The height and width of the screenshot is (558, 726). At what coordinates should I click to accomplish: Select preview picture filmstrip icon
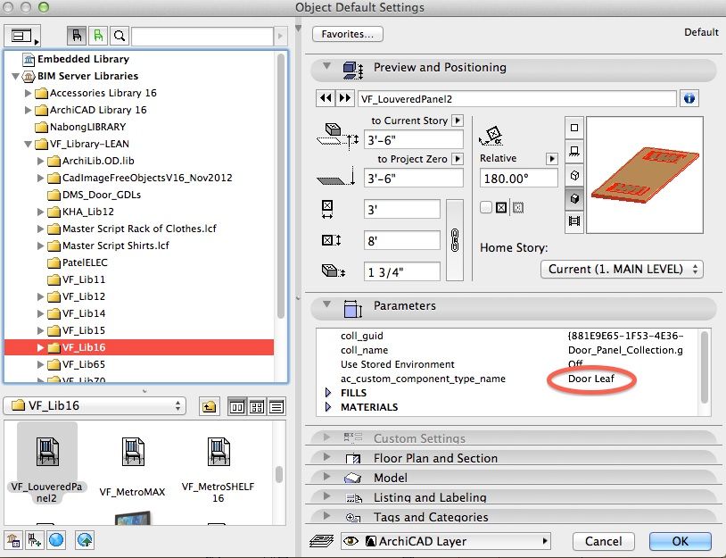(x=574, y=221)
